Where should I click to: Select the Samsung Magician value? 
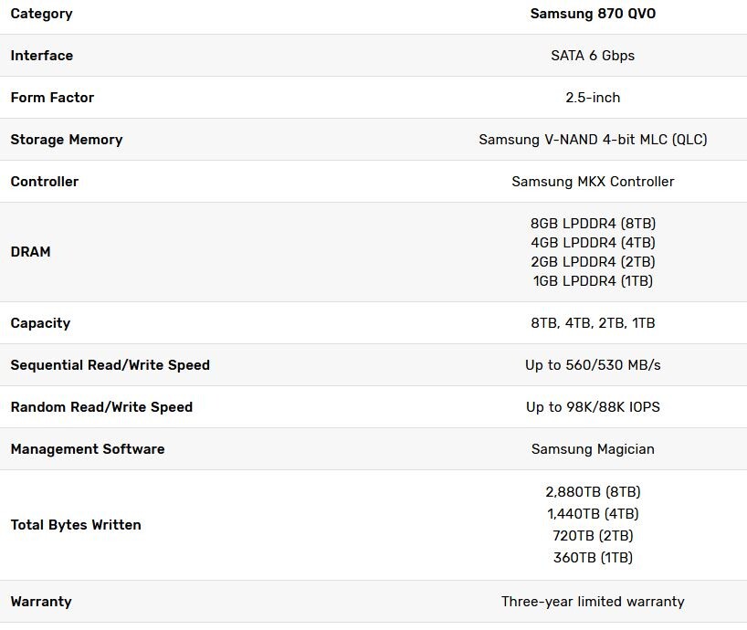593,449
